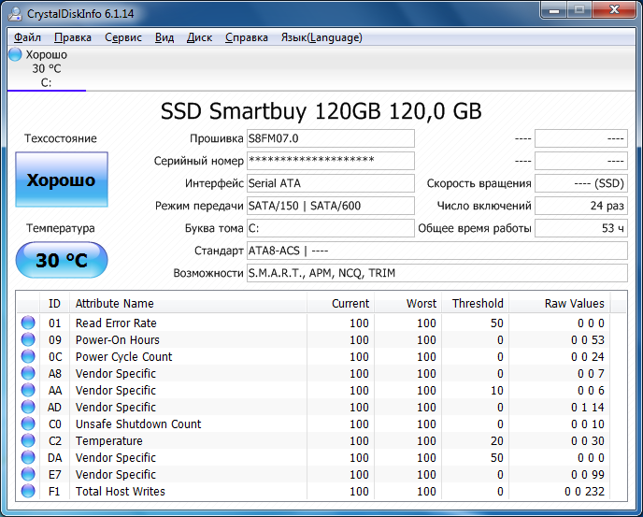The image size is (643, 517).
Task: Click status circle in the AA row
Action: tap(28, 390)
